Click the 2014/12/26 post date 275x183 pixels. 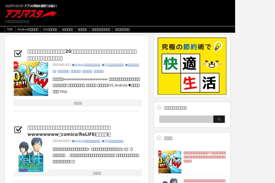coord(61,141)
